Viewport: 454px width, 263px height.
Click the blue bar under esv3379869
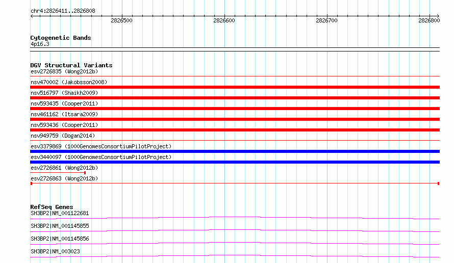tap(235, 151)
